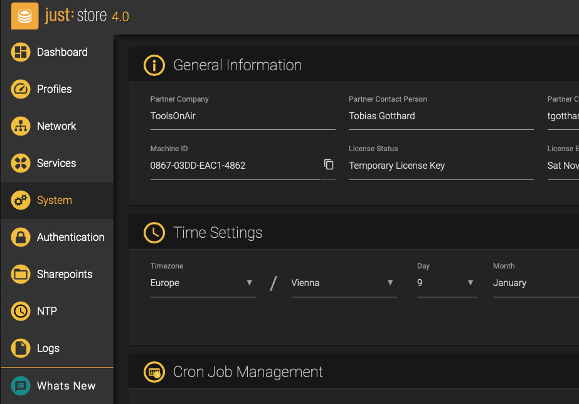View the Logs menu label
This screenshot has width=579, height=404.
click(48, 348)
